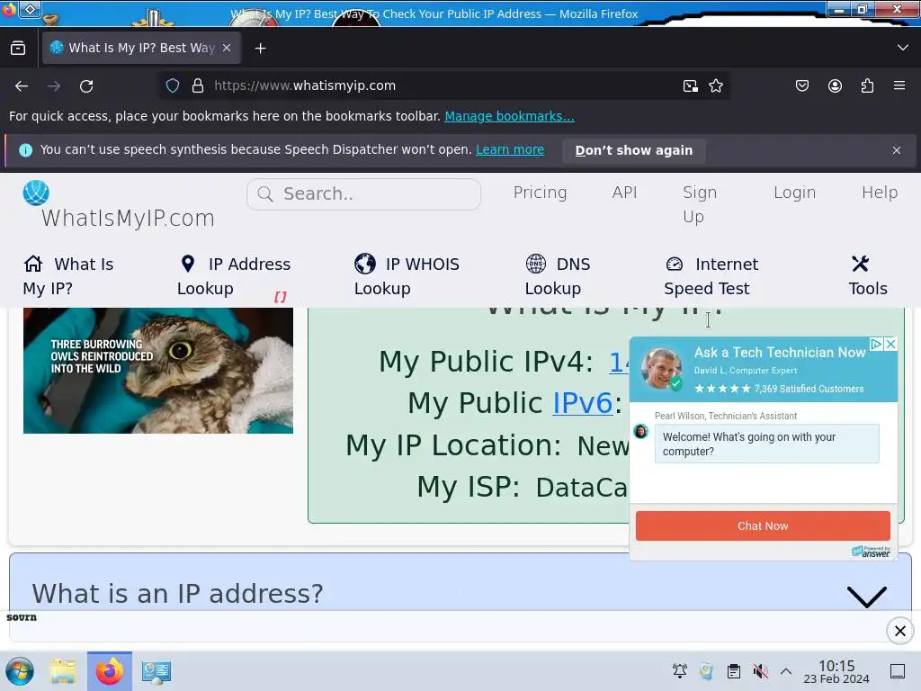
Task: Click Manage bookmarks link
Action: 509,116
